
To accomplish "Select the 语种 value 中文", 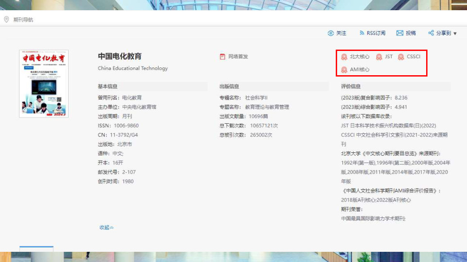I will [118, 154].
